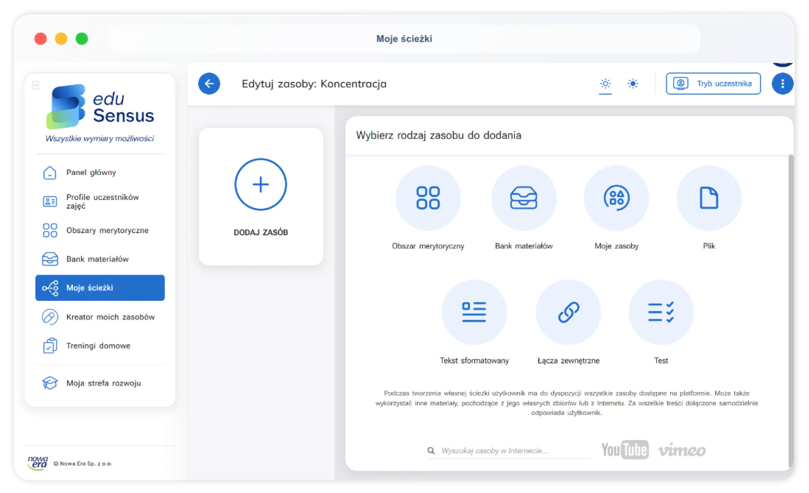This screenshot has height=493, width=809.
Task: Choose the Bank materiałów resource icon
Action: click(524, 198)
